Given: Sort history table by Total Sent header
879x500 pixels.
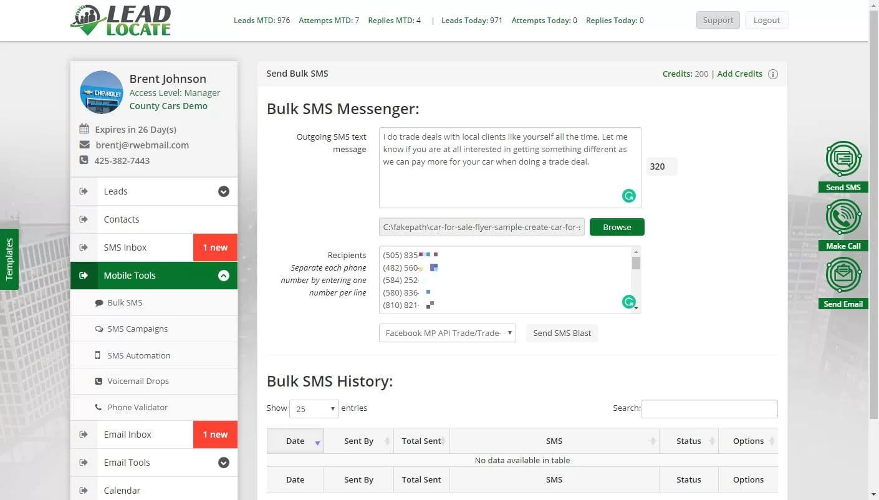Looking at the screenshot, I should tap(421, 441).
